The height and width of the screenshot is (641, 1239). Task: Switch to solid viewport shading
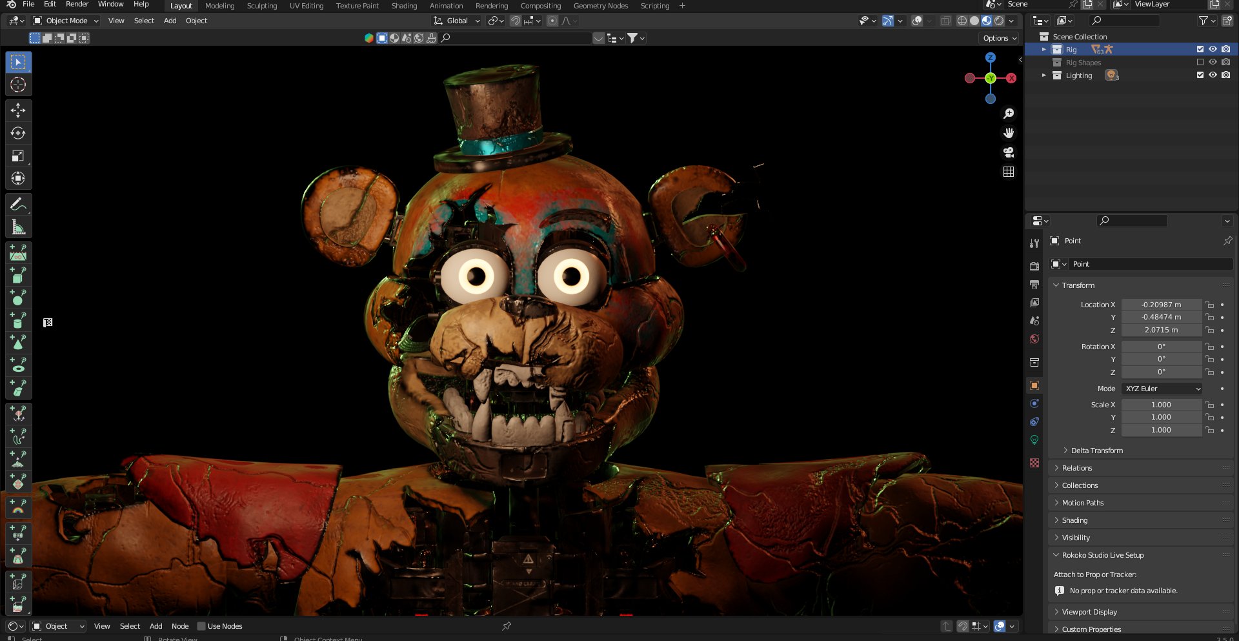pyautogui.click(x=974, y=21)
